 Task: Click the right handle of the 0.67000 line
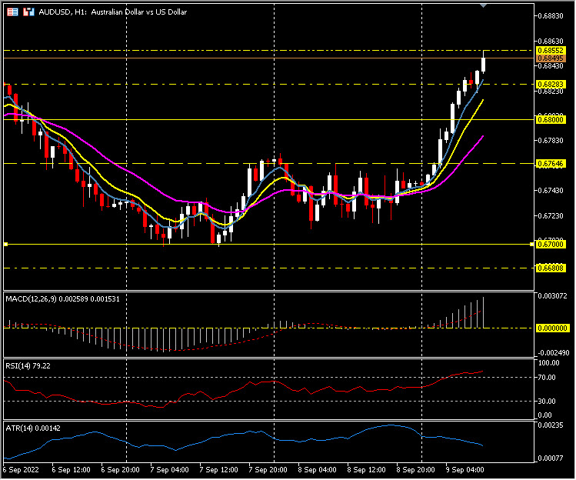point(532,244)
